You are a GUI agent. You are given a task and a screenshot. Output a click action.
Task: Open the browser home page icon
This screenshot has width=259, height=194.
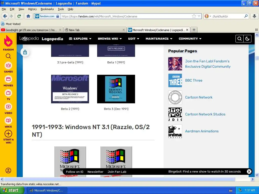click(28, 16)
